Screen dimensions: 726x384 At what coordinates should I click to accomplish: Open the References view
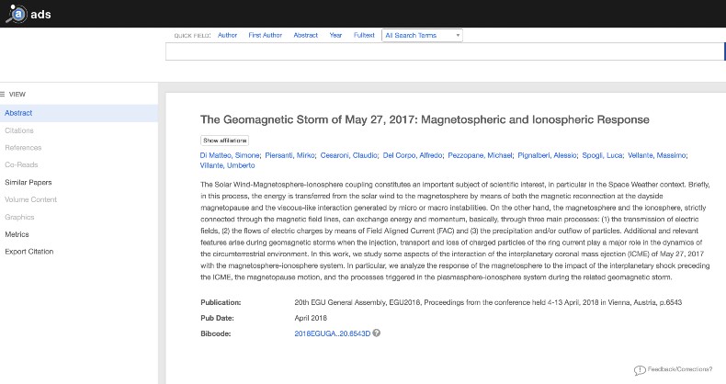tap(23, 148)
